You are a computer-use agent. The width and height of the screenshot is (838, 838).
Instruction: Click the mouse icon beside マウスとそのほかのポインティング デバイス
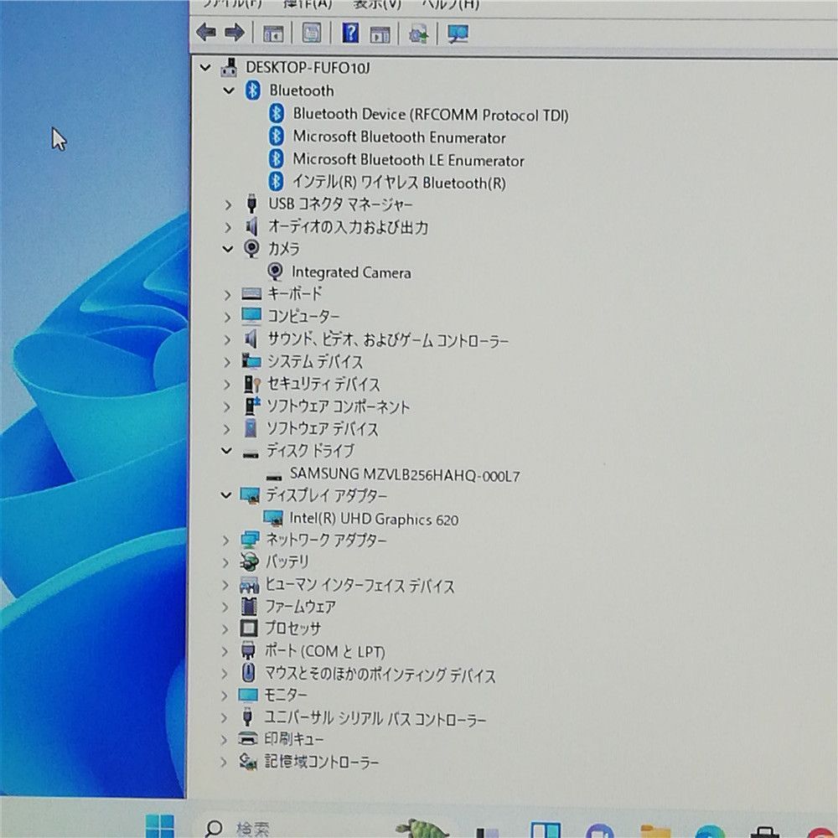[x=248, y=672]
